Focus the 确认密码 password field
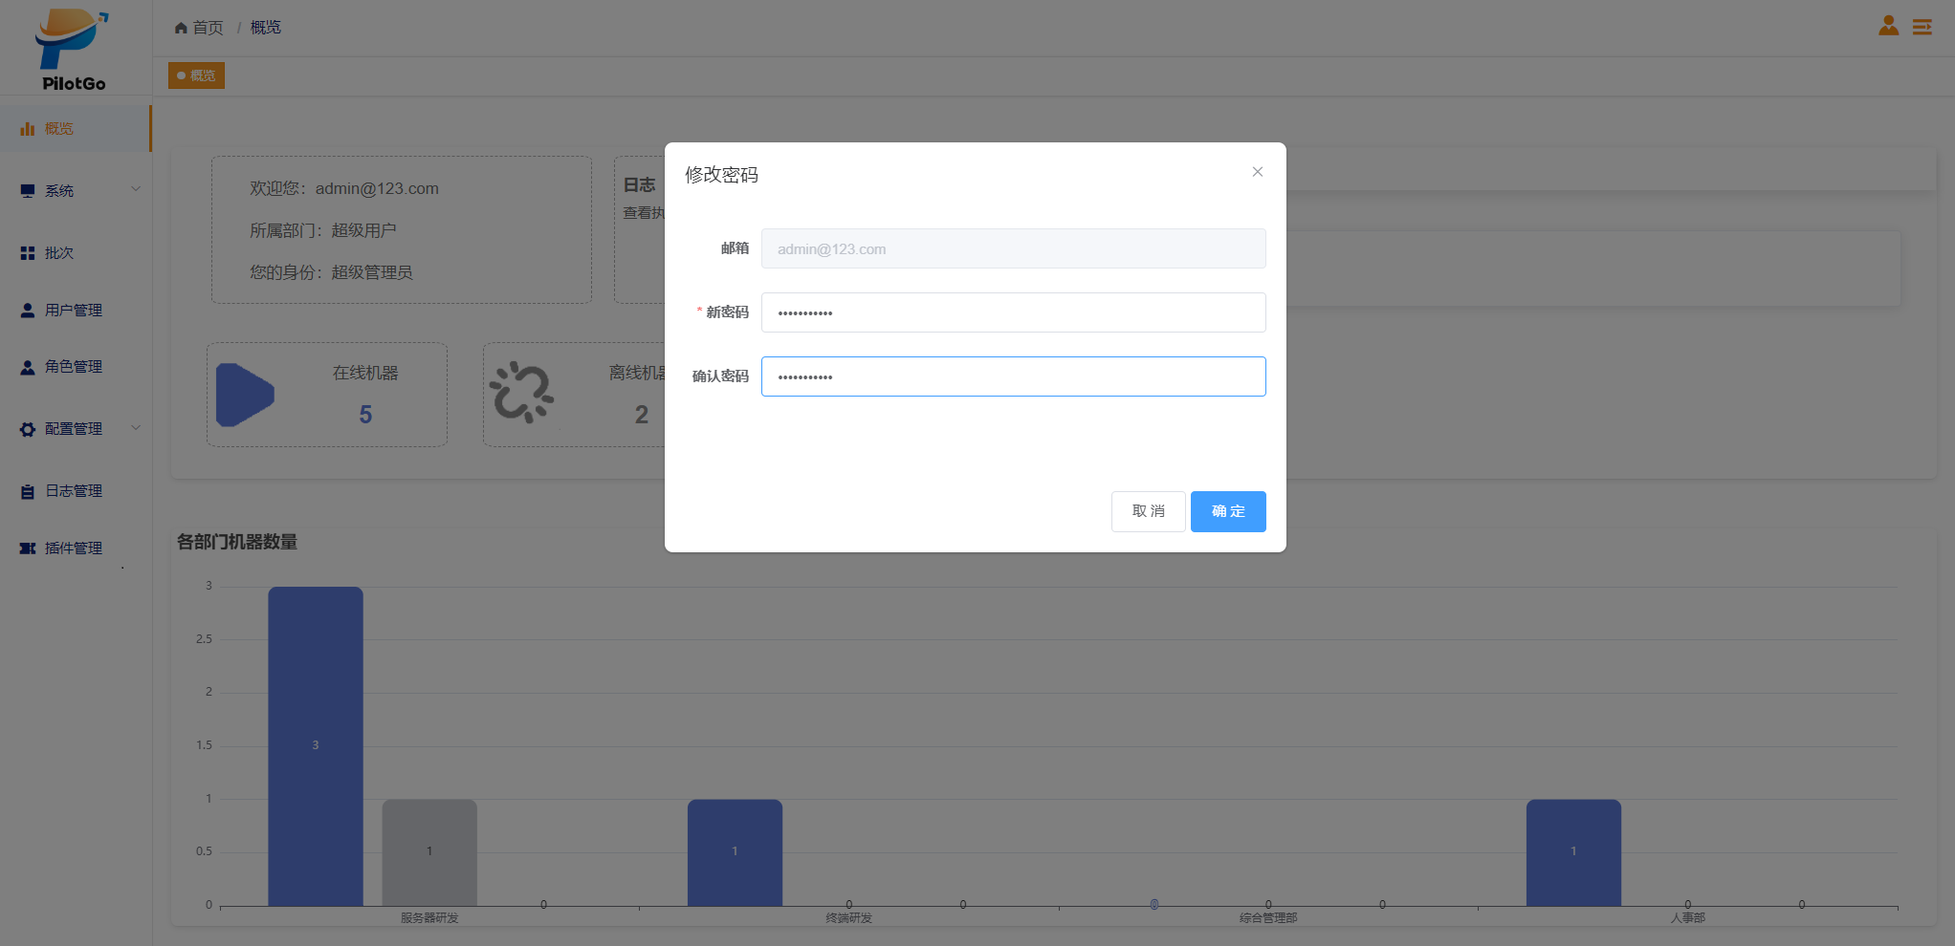 tap(1013, 376)
